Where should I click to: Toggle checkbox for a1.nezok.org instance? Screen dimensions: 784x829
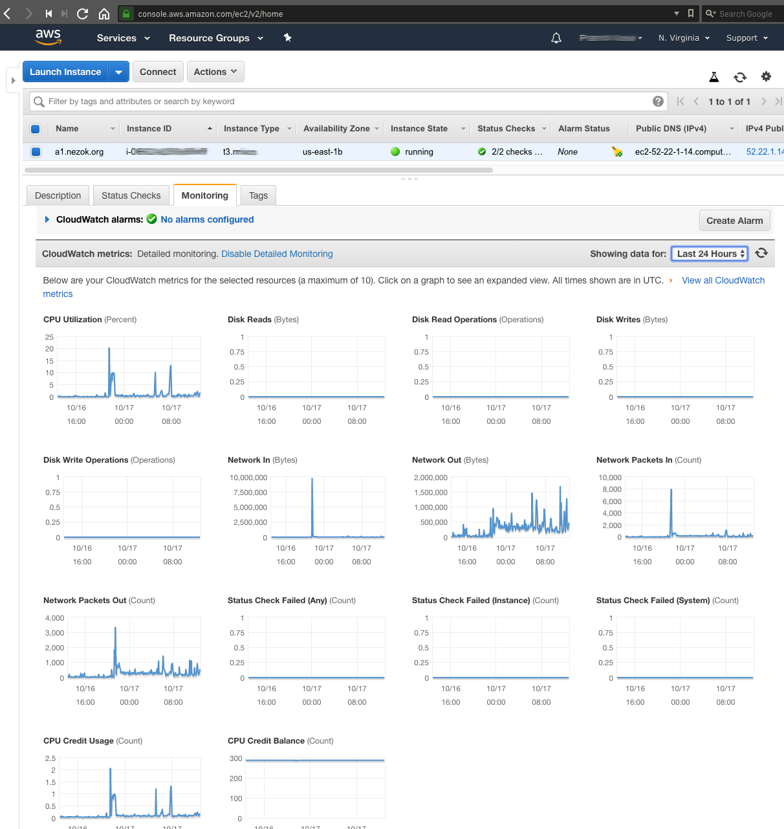[36, 151]
